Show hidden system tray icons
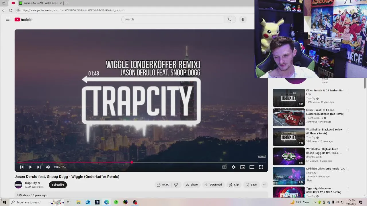 pos(315,202)
